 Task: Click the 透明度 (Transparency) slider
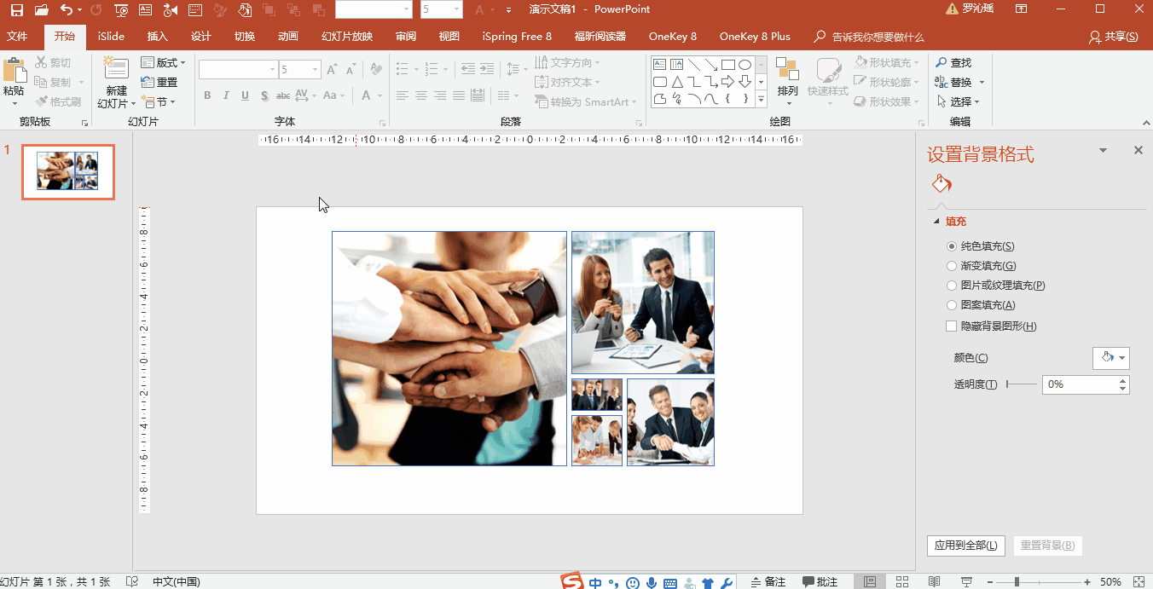click(x=1022, y=384)
